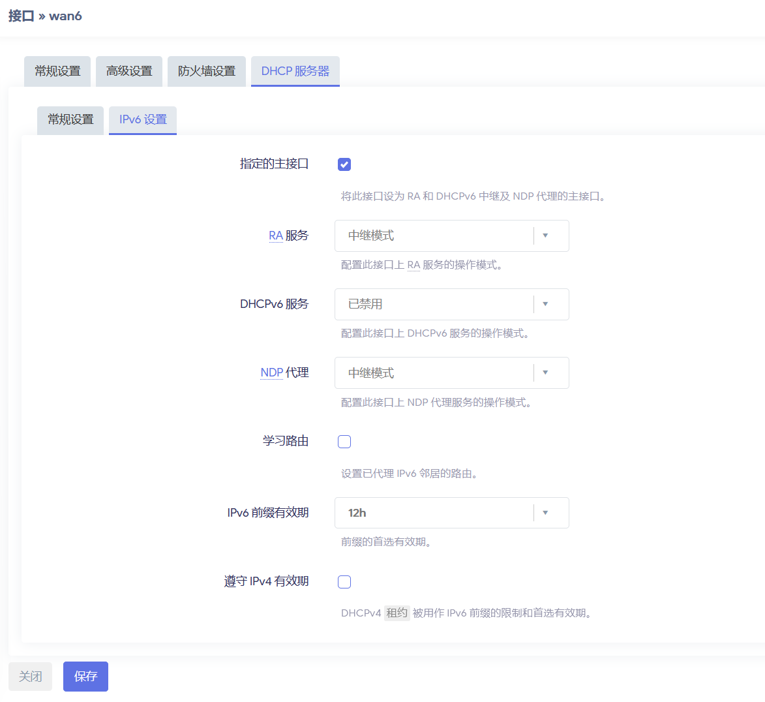The image size is (765, 702).
Task: Click the 租约 link in the description
Action: (397, 613)
